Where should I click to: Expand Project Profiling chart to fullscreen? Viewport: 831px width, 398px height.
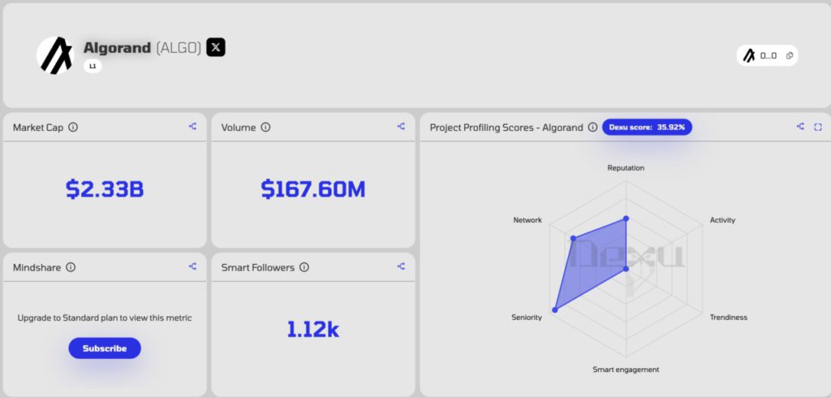pos(818,127)
